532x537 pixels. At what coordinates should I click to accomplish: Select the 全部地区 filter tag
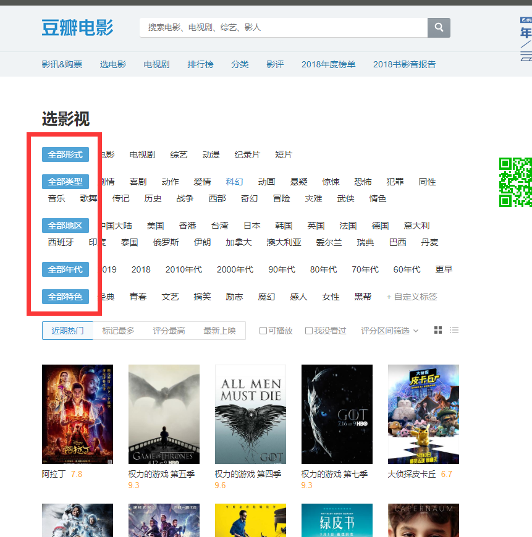(x=65, y=226)
